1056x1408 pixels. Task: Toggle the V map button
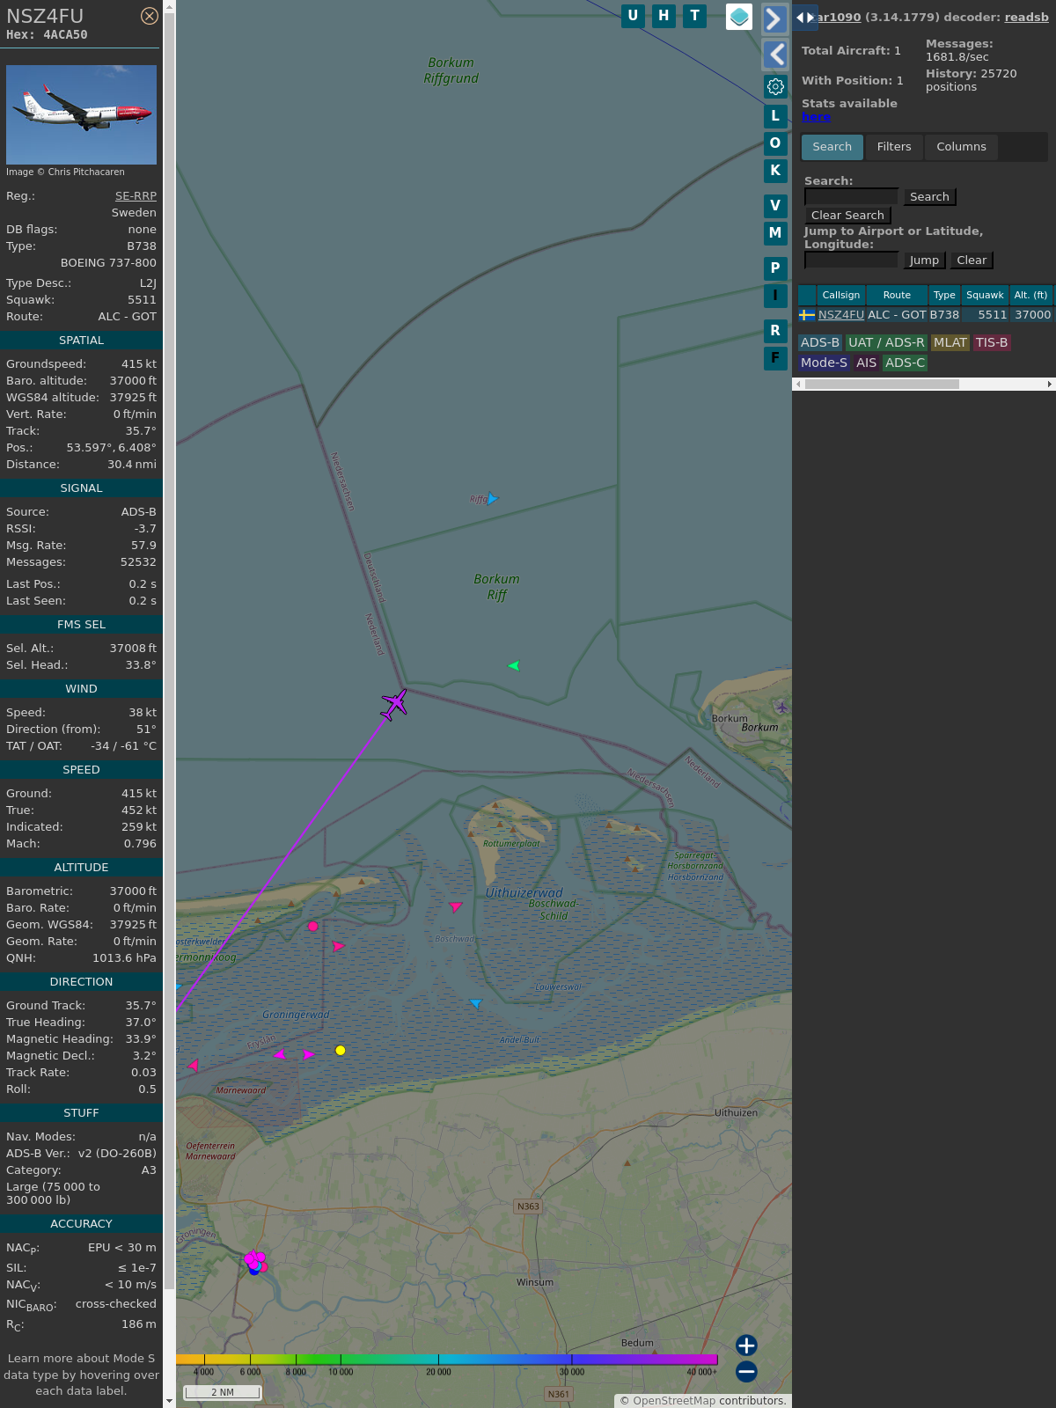775,206
